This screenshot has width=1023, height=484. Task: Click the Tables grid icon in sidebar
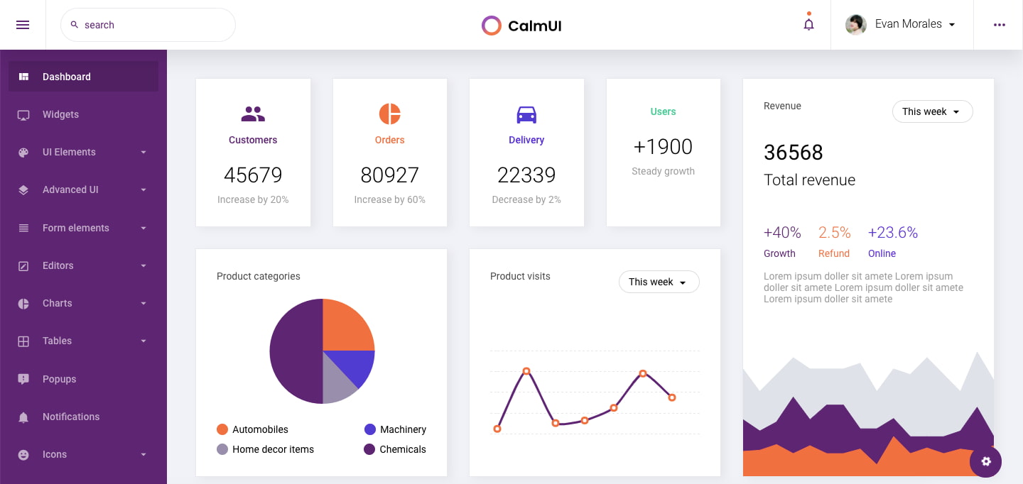point(23,341)
